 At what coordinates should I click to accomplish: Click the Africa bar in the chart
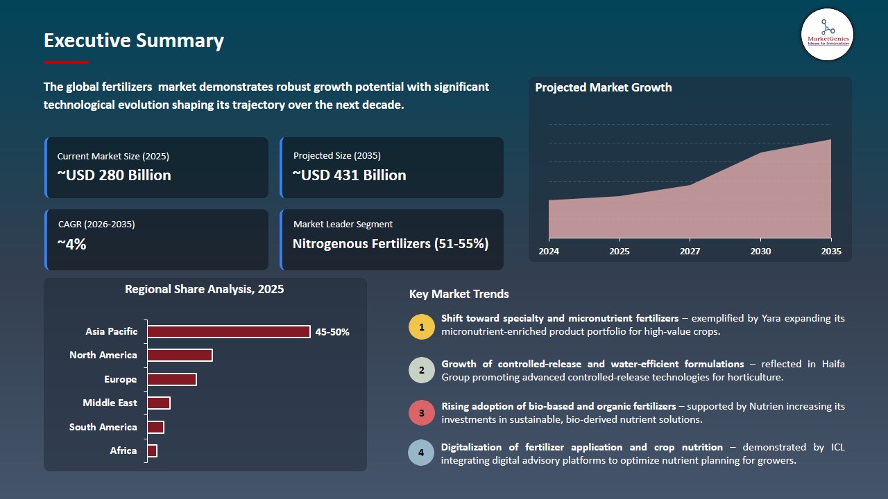click(x=151, y=450)
